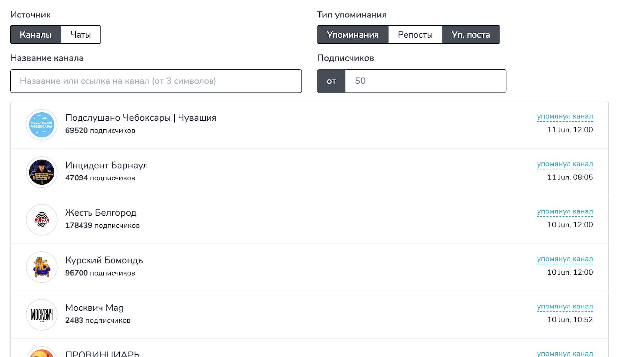The image size is (619, 357).
Task: Edit the minimum subscribers field
Action: (x=426, y=81)
